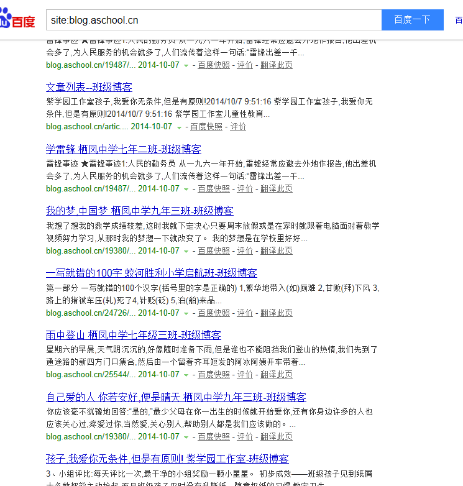This screenshot has width=463, height=486.
Task: Click 评价 under 一写就错的100字 result
Action: click(245, 313)
